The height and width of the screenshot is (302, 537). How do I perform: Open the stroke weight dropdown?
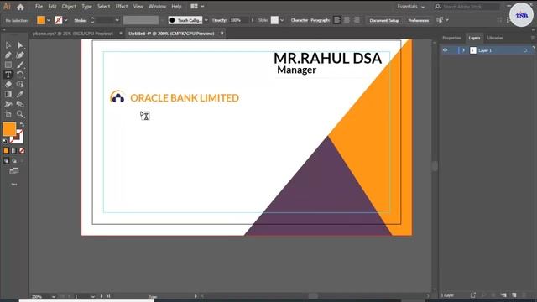coord(117,20)
